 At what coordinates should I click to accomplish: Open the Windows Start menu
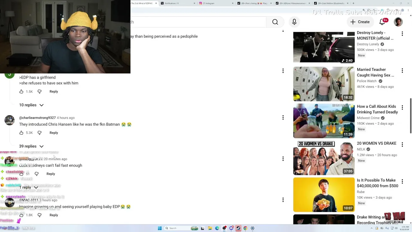[x=160, y=228]
